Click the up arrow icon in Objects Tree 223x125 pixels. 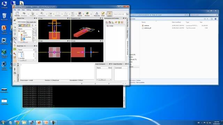(x=32, y=25)
